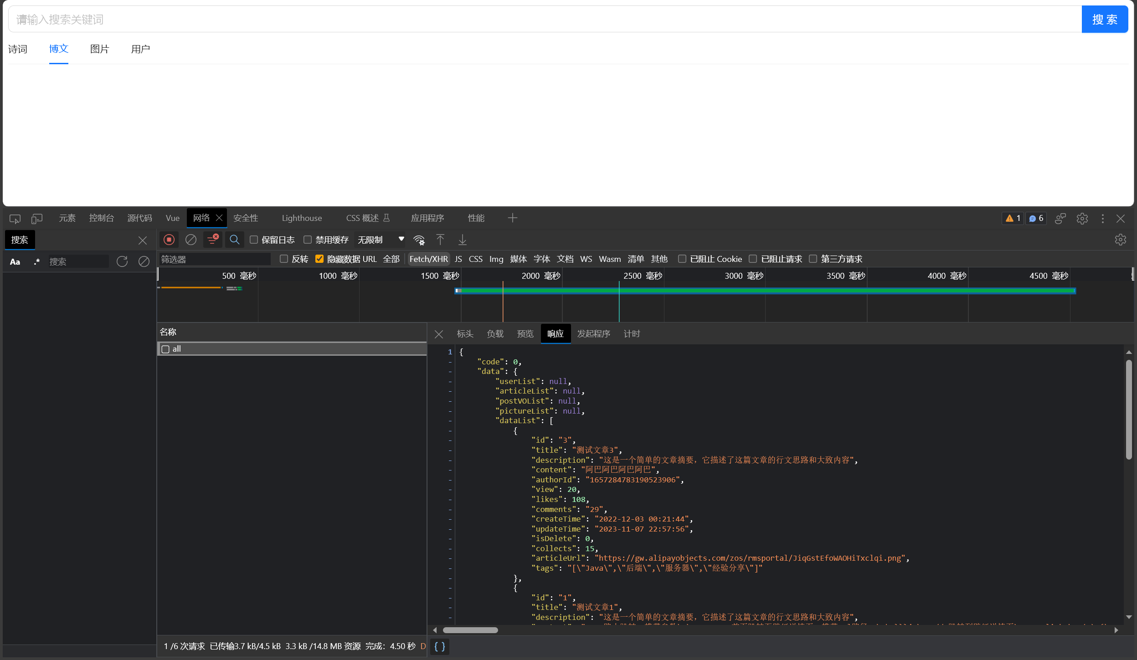Select the 全部 filter type
Screen dimensions: 1137x660
[x=391, y=259]
